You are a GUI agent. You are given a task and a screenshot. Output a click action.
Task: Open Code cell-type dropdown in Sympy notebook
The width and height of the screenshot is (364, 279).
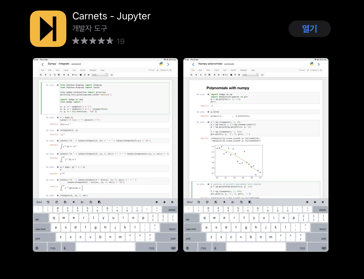pos(100,75)
